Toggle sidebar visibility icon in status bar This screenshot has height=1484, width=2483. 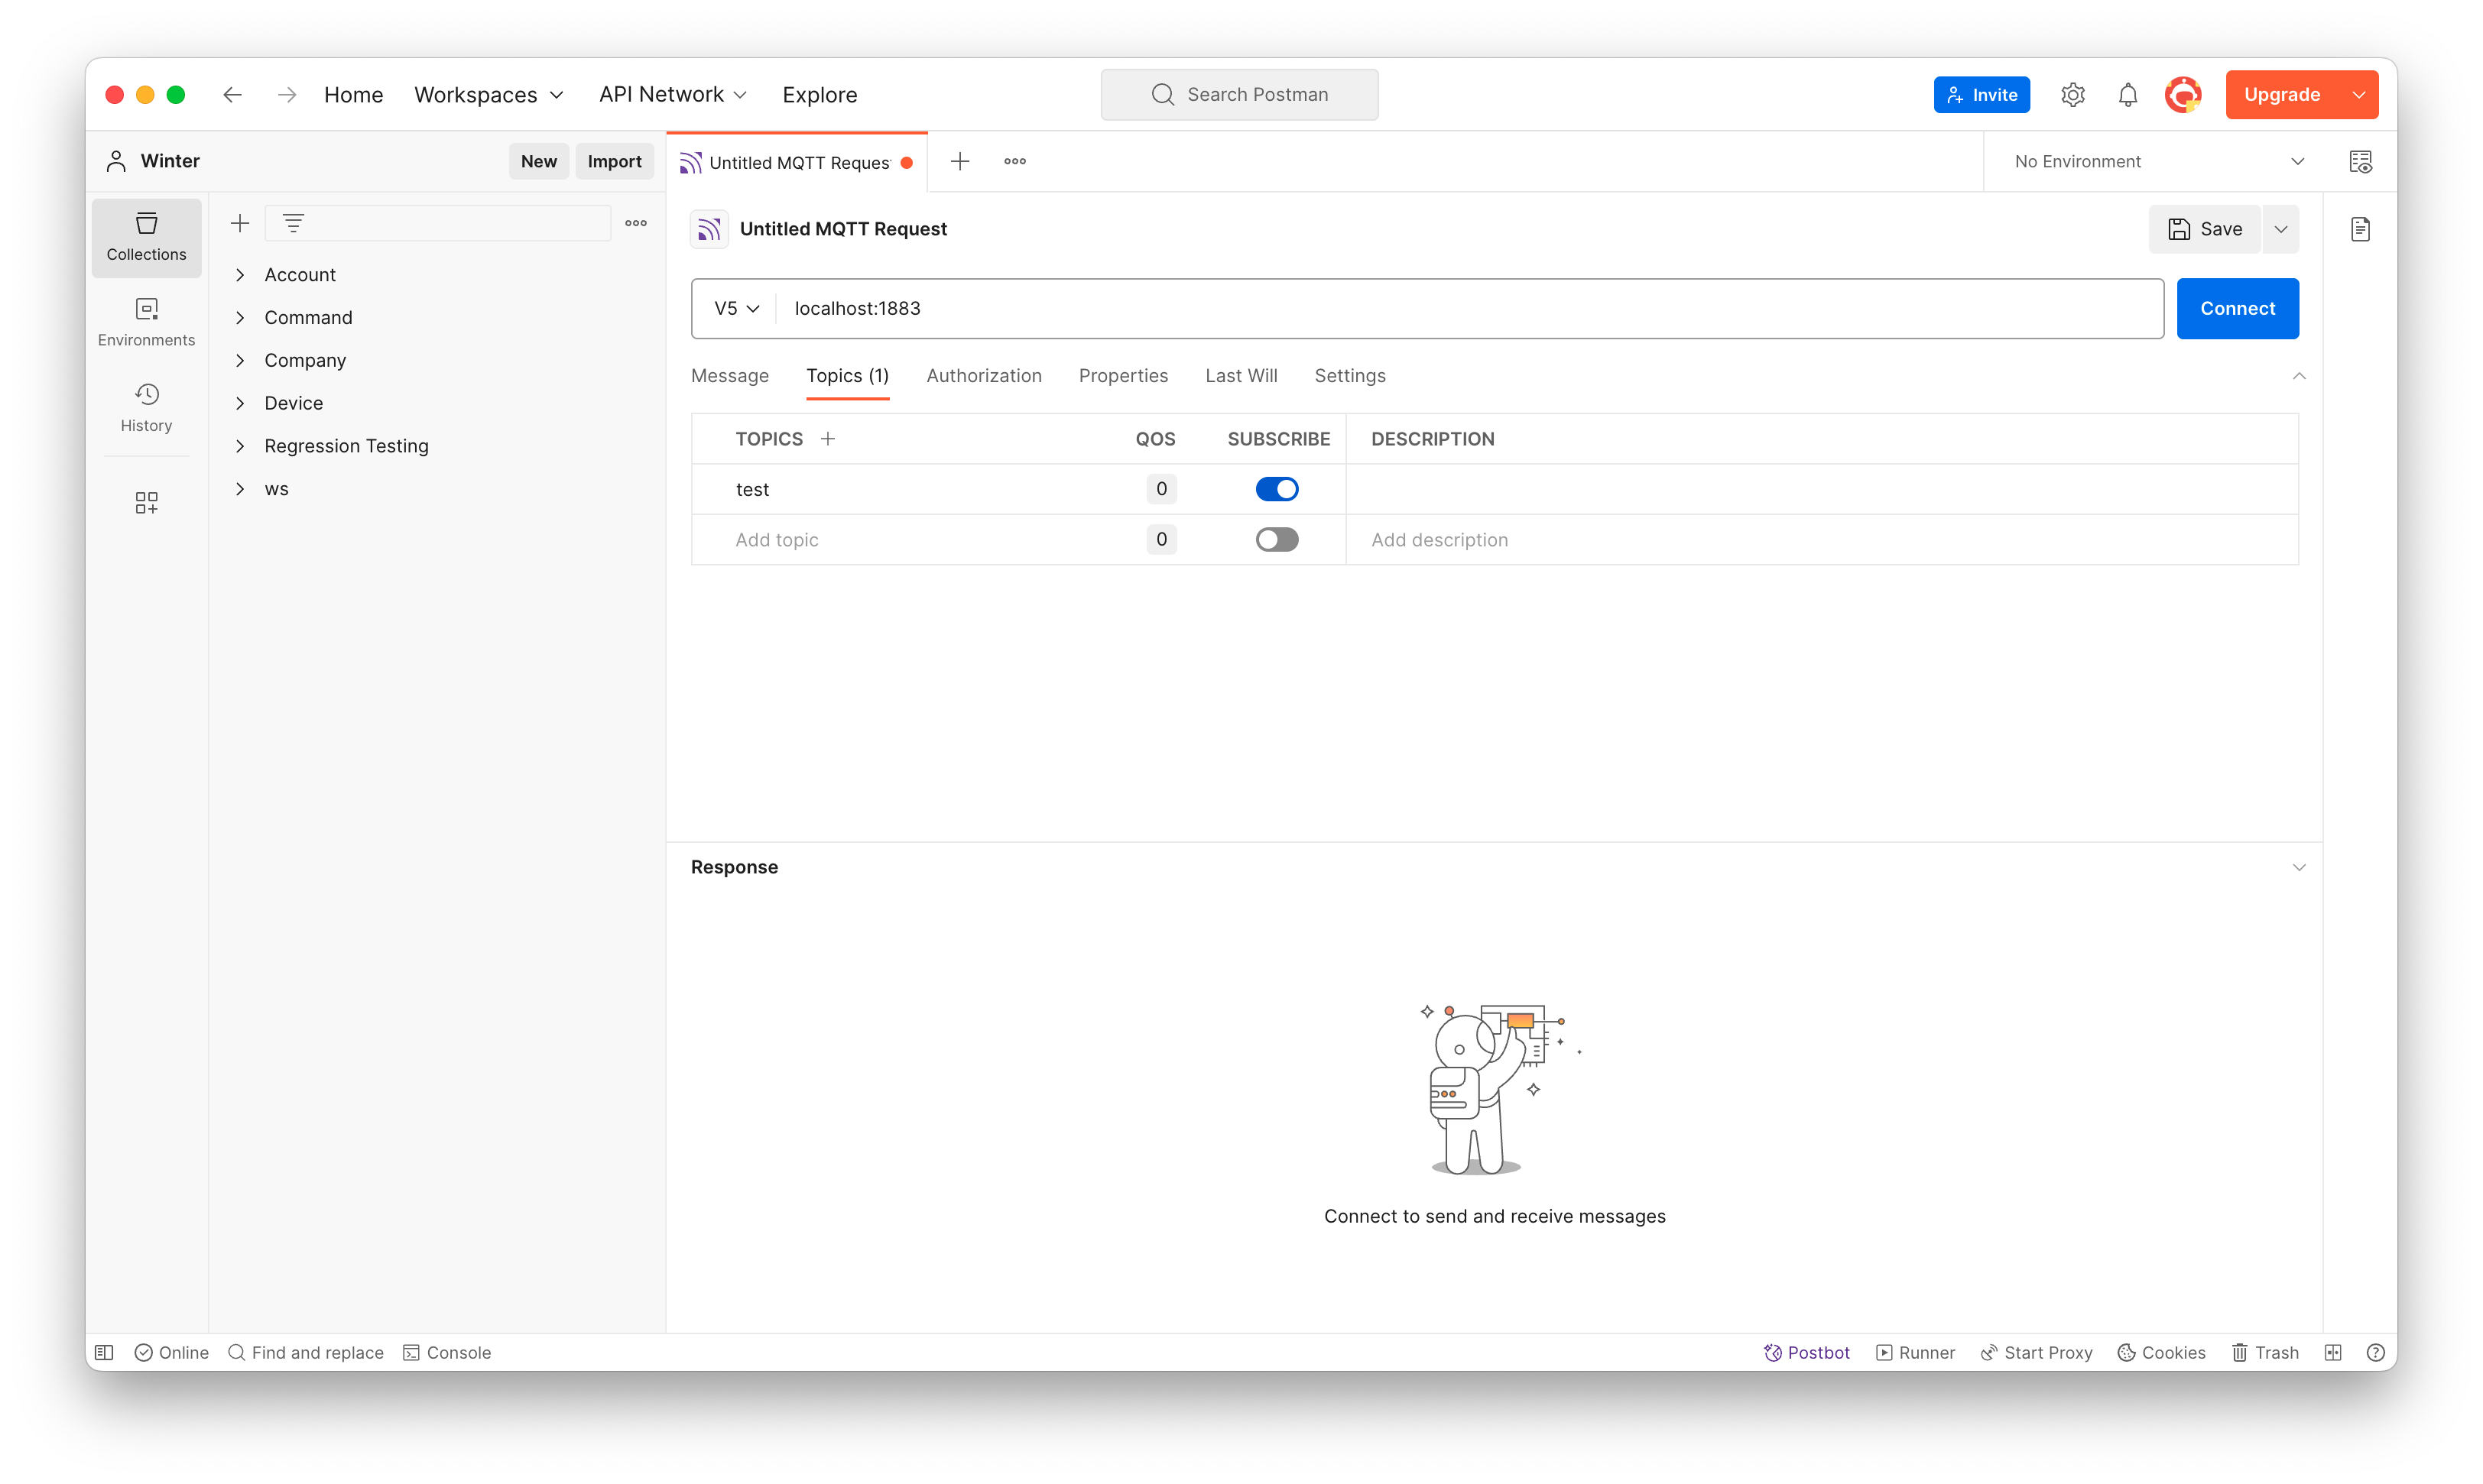tap(105, 1352)
